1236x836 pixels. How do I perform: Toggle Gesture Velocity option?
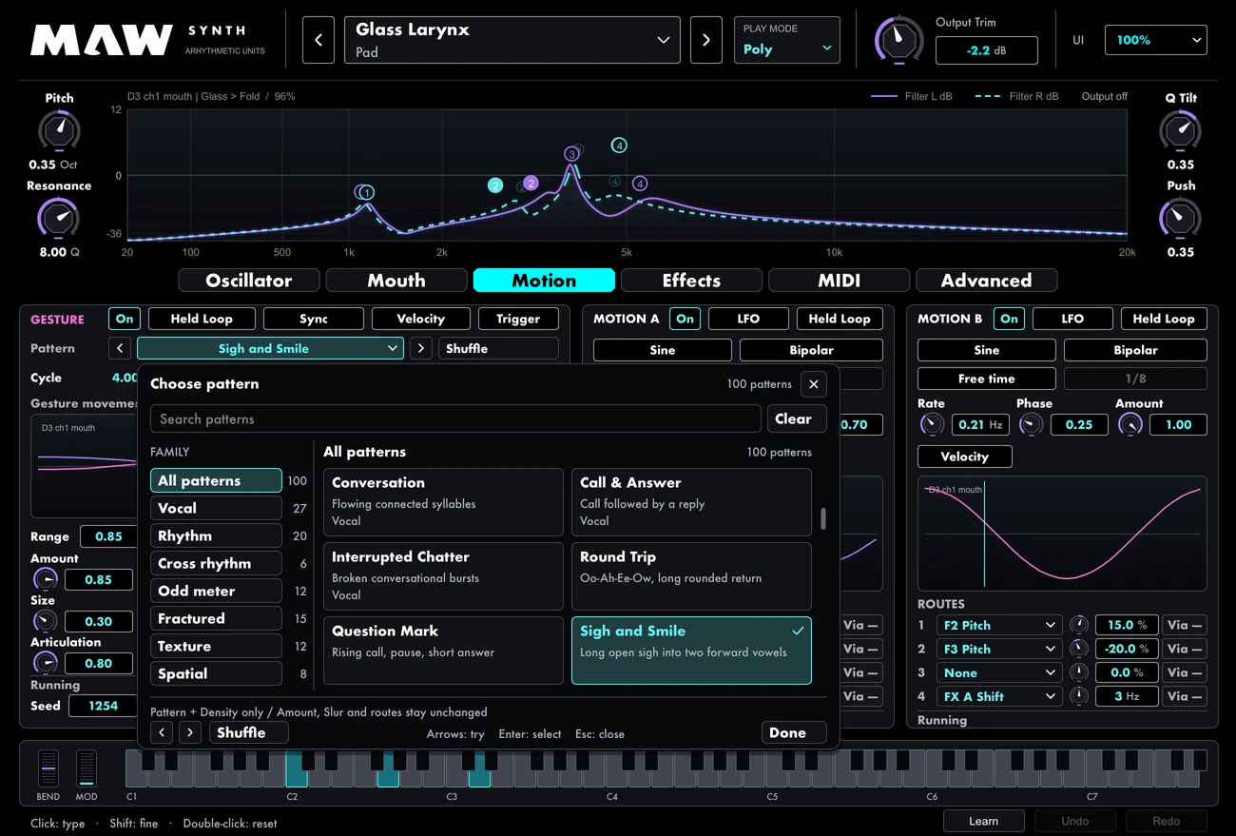(x=421, y=319)
